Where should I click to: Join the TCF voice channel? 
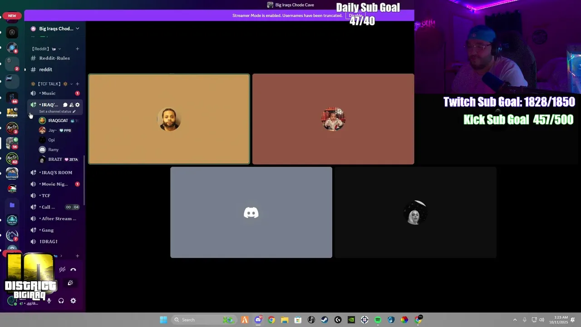pyautogui.click(x=54, y=195)
